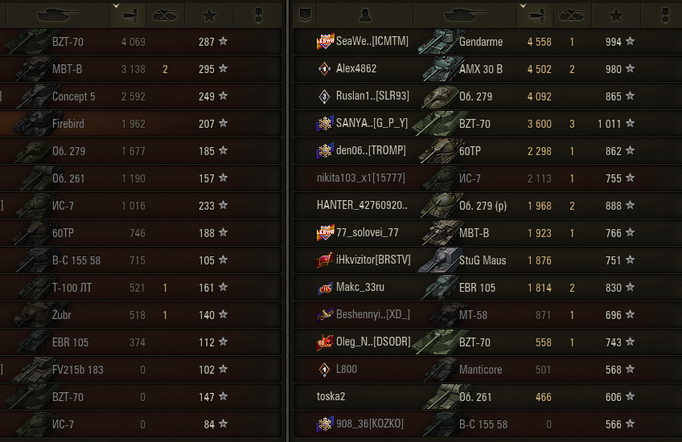Click the iHkvizitor[BRSTV] red flag badge
The height and width of the screenshot is (442, 682).
(x=325, y=260)
